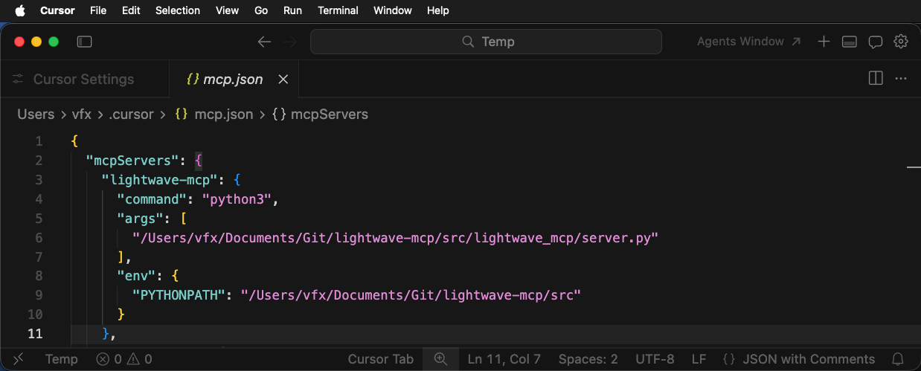Click the Temp search field
The image size is (921, 371).
[x=486, y=42]
